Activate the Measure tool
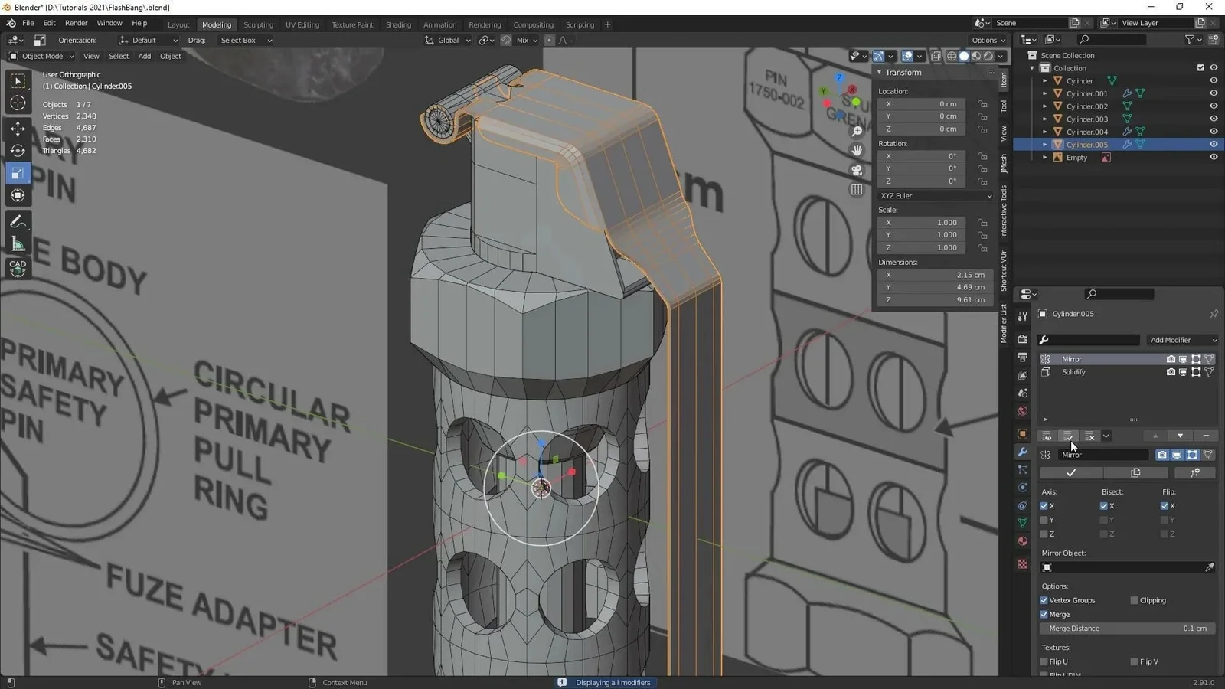This screenshot has width=1225, height=689. pyautogui.click(x=18, y=244)
